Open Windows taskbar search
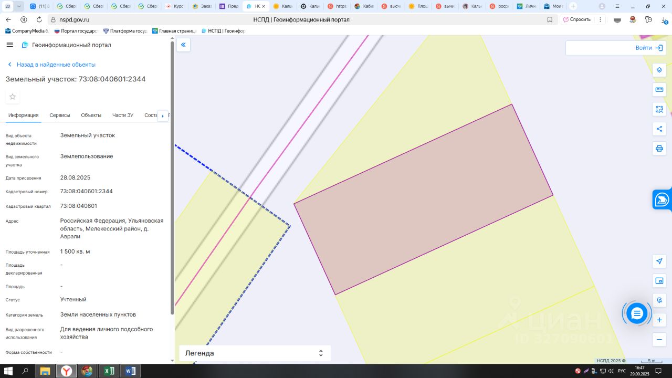This screenshot has width=672, height=378. (x=25, y=371)
